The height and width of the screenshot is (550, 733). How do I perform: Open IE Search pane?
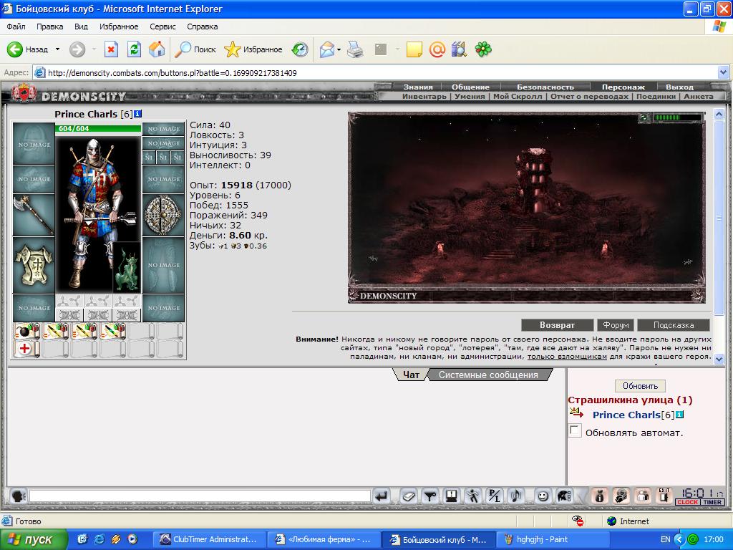(195, 49)
